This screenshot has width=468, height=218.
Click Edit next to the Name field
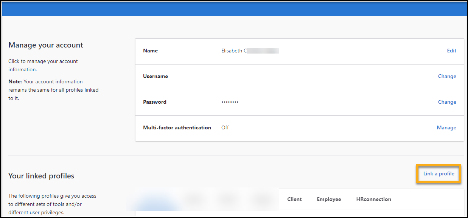[x=451, y=51]
